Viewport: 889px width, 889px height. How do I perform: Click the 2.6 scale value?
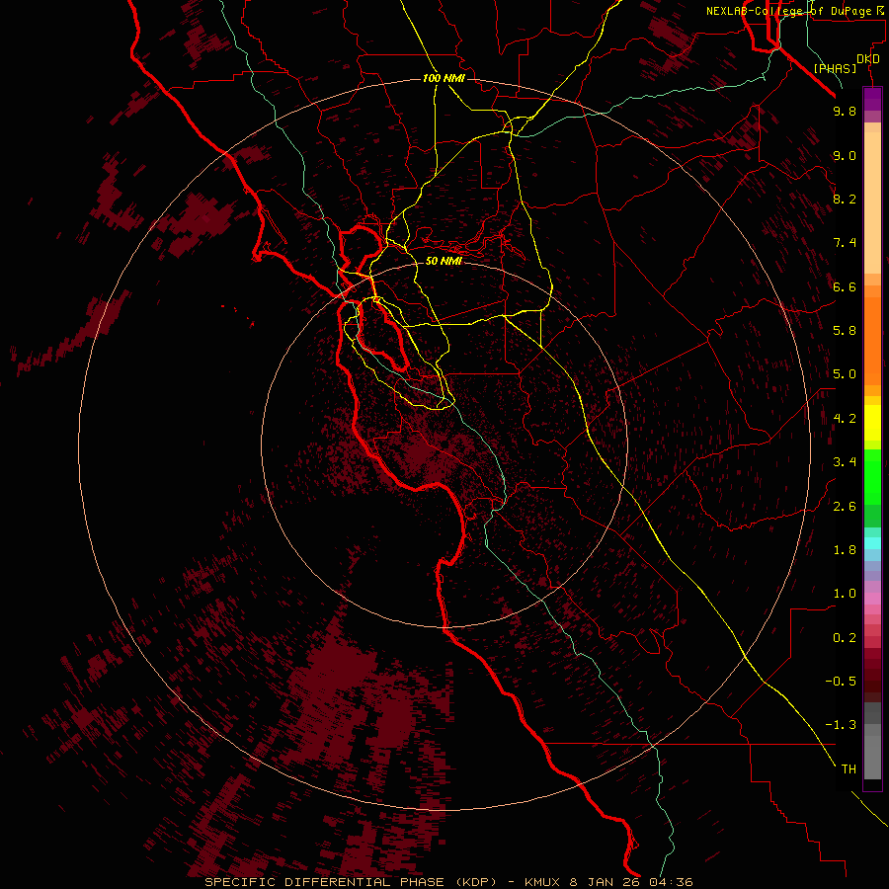point(845,507)
